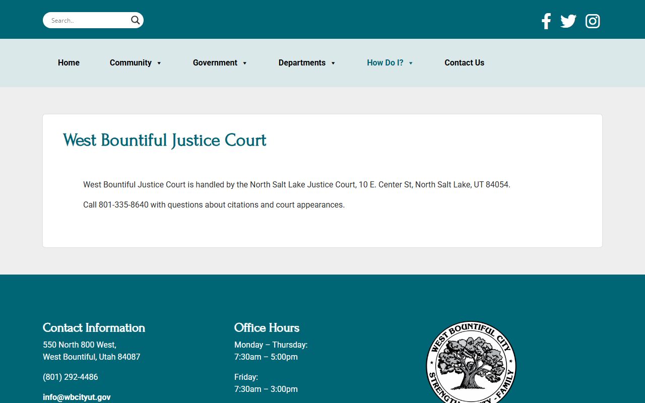Click the North Salt Lake Justice Court sentence
645x403 pixels.
[297, 184]
